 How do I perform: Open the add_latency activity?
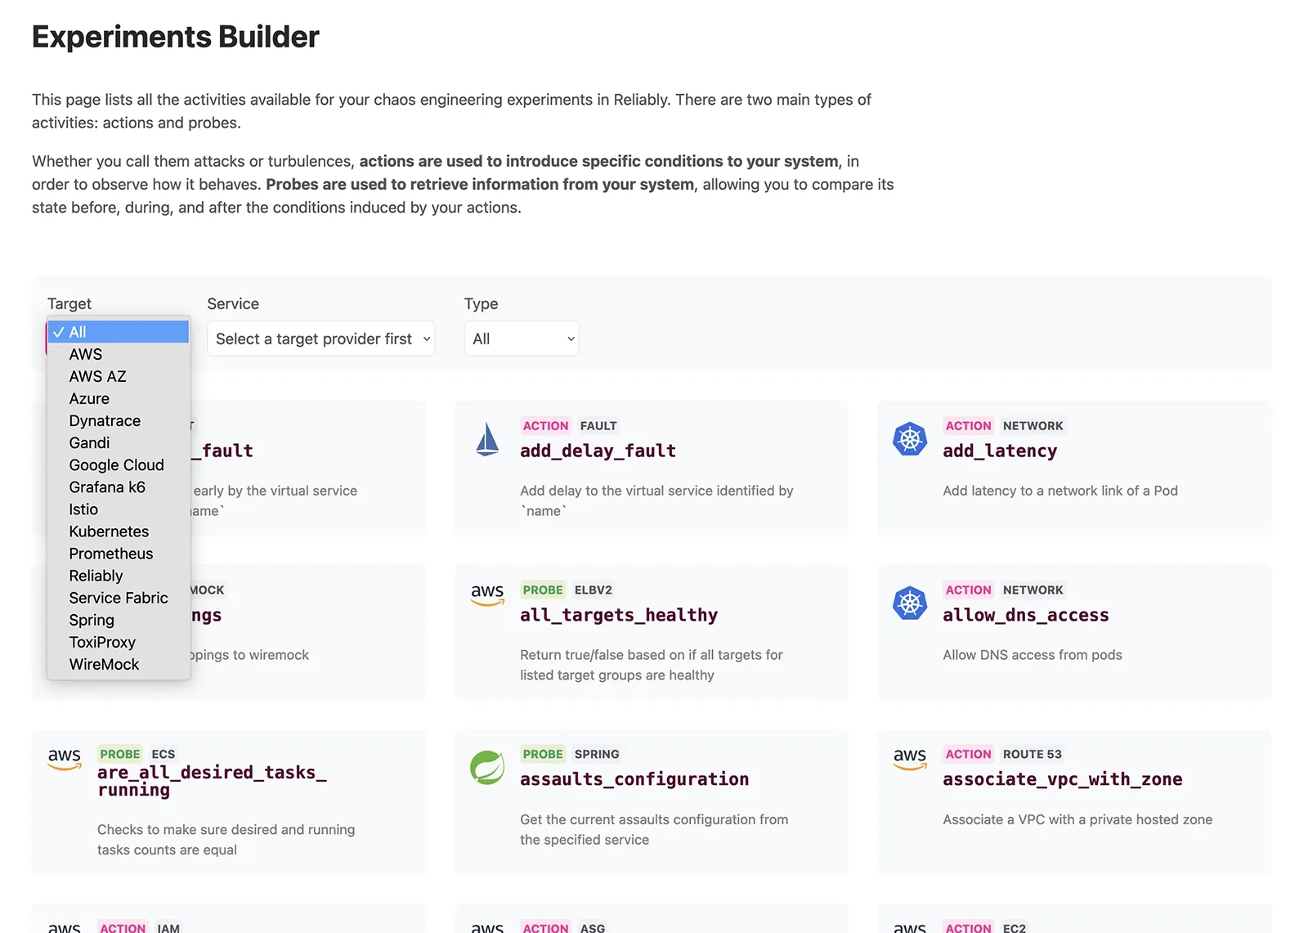1000,451
